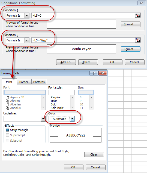This screenshot has width=147, height=173.
Task: Click Condition 2 range selector icon
Action: click(x=137, y=40)
